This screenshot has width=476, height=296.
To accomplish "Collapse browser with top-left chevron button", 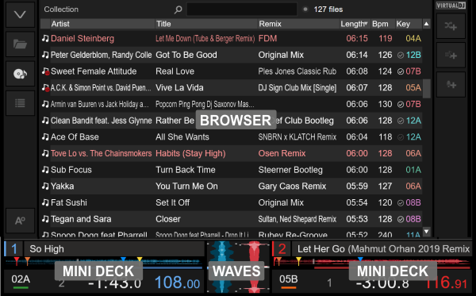I will (x=20, y=14).
